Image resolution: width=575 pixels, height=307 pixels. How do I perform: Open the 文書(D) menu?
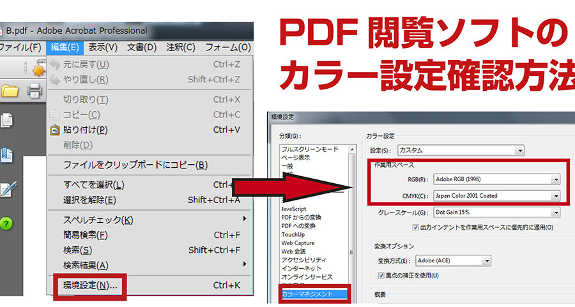point(142,47)
